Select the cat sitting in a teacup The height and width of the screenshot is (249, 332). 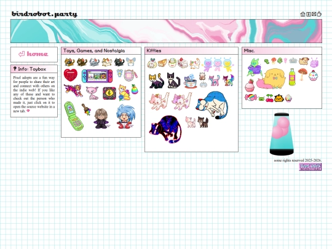point(190,81)
